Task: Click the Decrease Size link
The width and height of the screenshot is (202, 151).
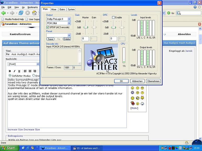Action: (32, 130)
